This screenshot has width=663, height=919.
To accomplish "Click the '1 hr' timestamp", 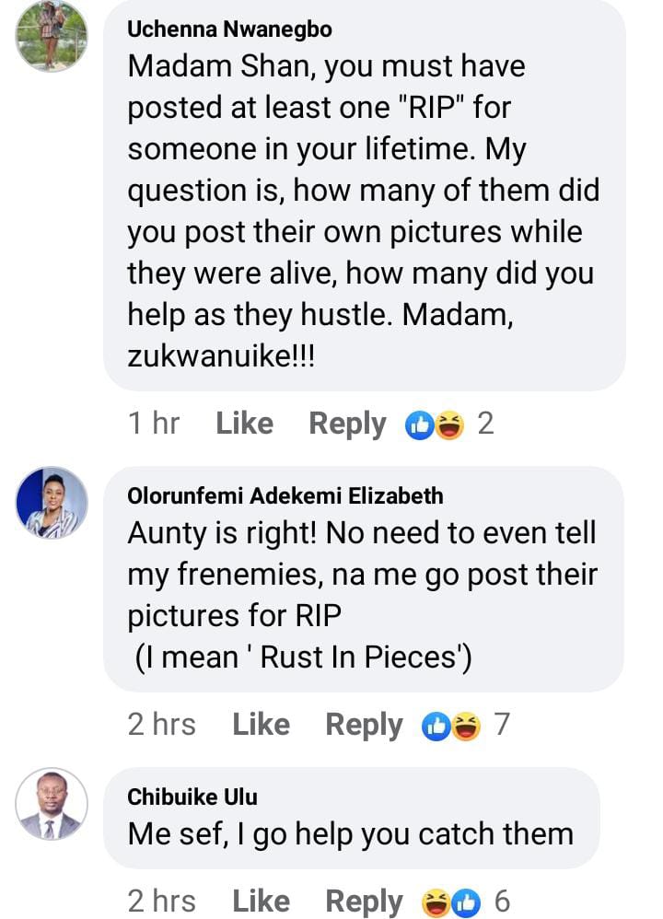I will (154, 424).
